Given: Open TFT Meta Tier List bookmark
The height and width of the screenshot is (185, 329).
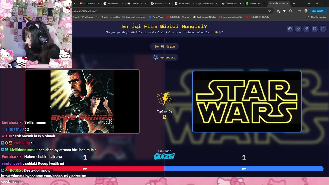Looking at the screenshot, I should (107, 17).
